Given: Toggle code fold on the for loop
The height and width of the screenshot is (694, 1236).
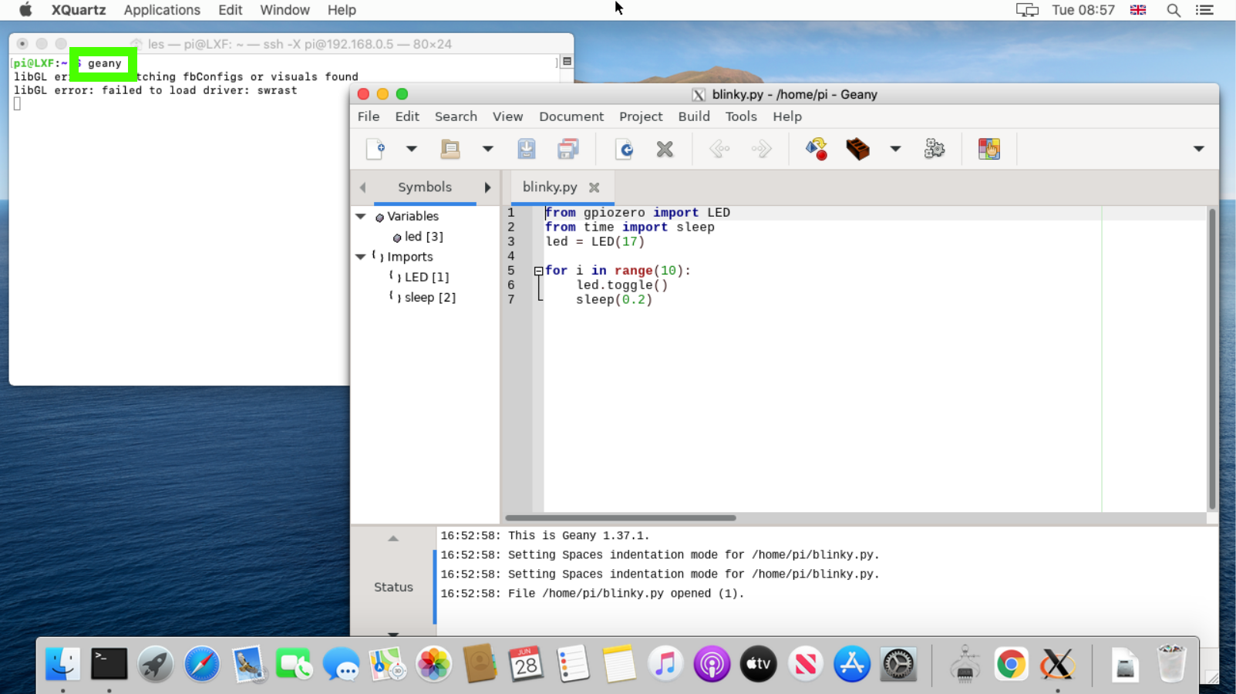Looking at the screenshot, I should tap(538, 271).
